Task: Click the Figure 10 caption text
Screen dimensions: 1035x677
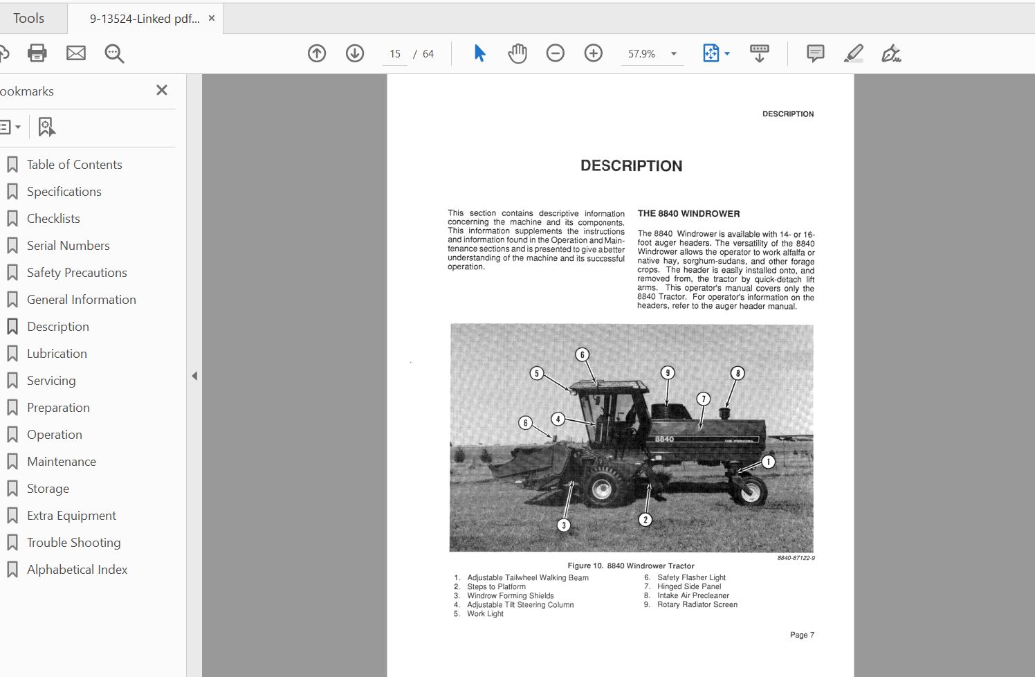Action: click(x=631, y=566)
